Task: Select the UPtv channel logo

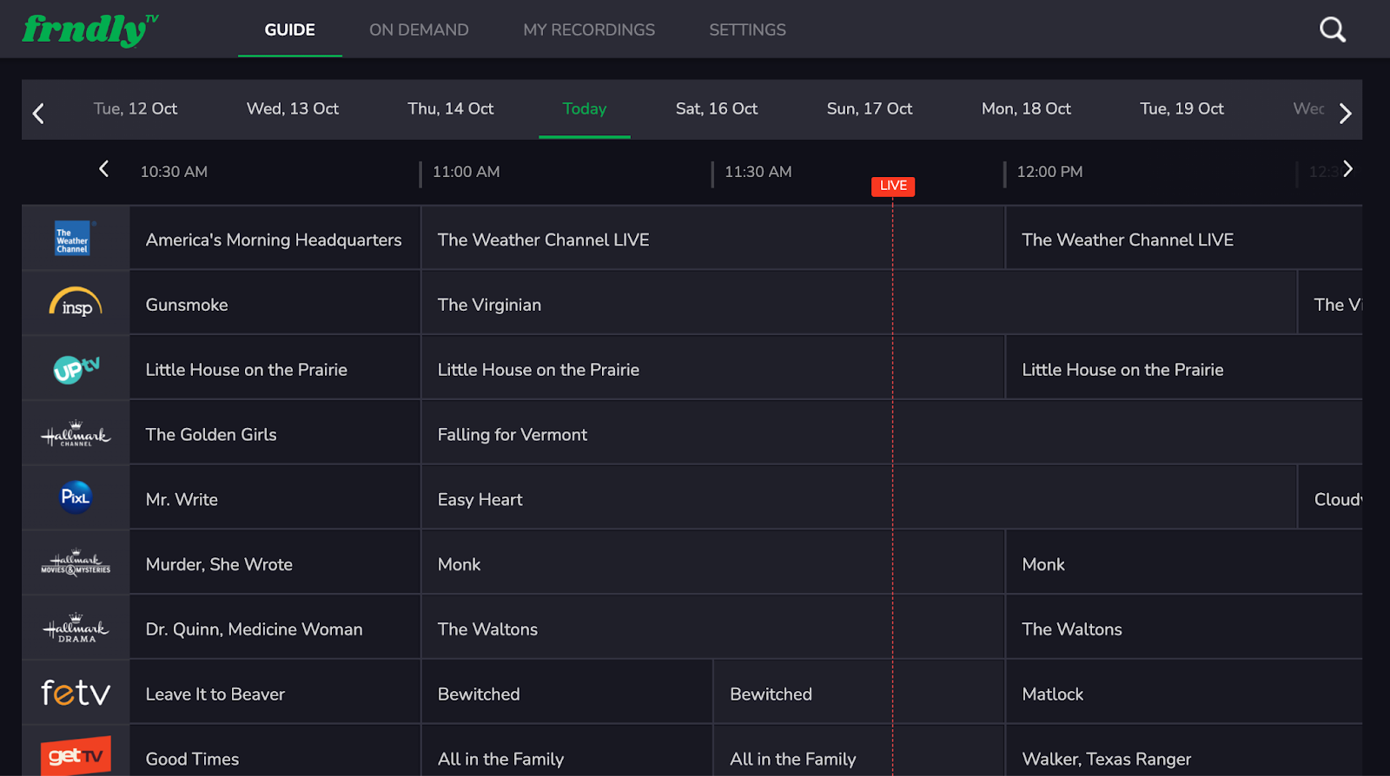Action: pos(76,369)
